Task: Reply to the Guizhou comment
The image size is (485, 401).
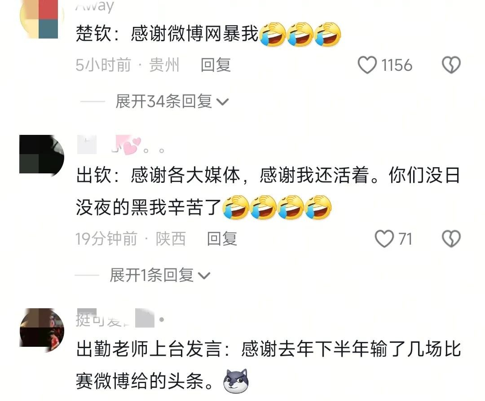Action: coord(216,65)
